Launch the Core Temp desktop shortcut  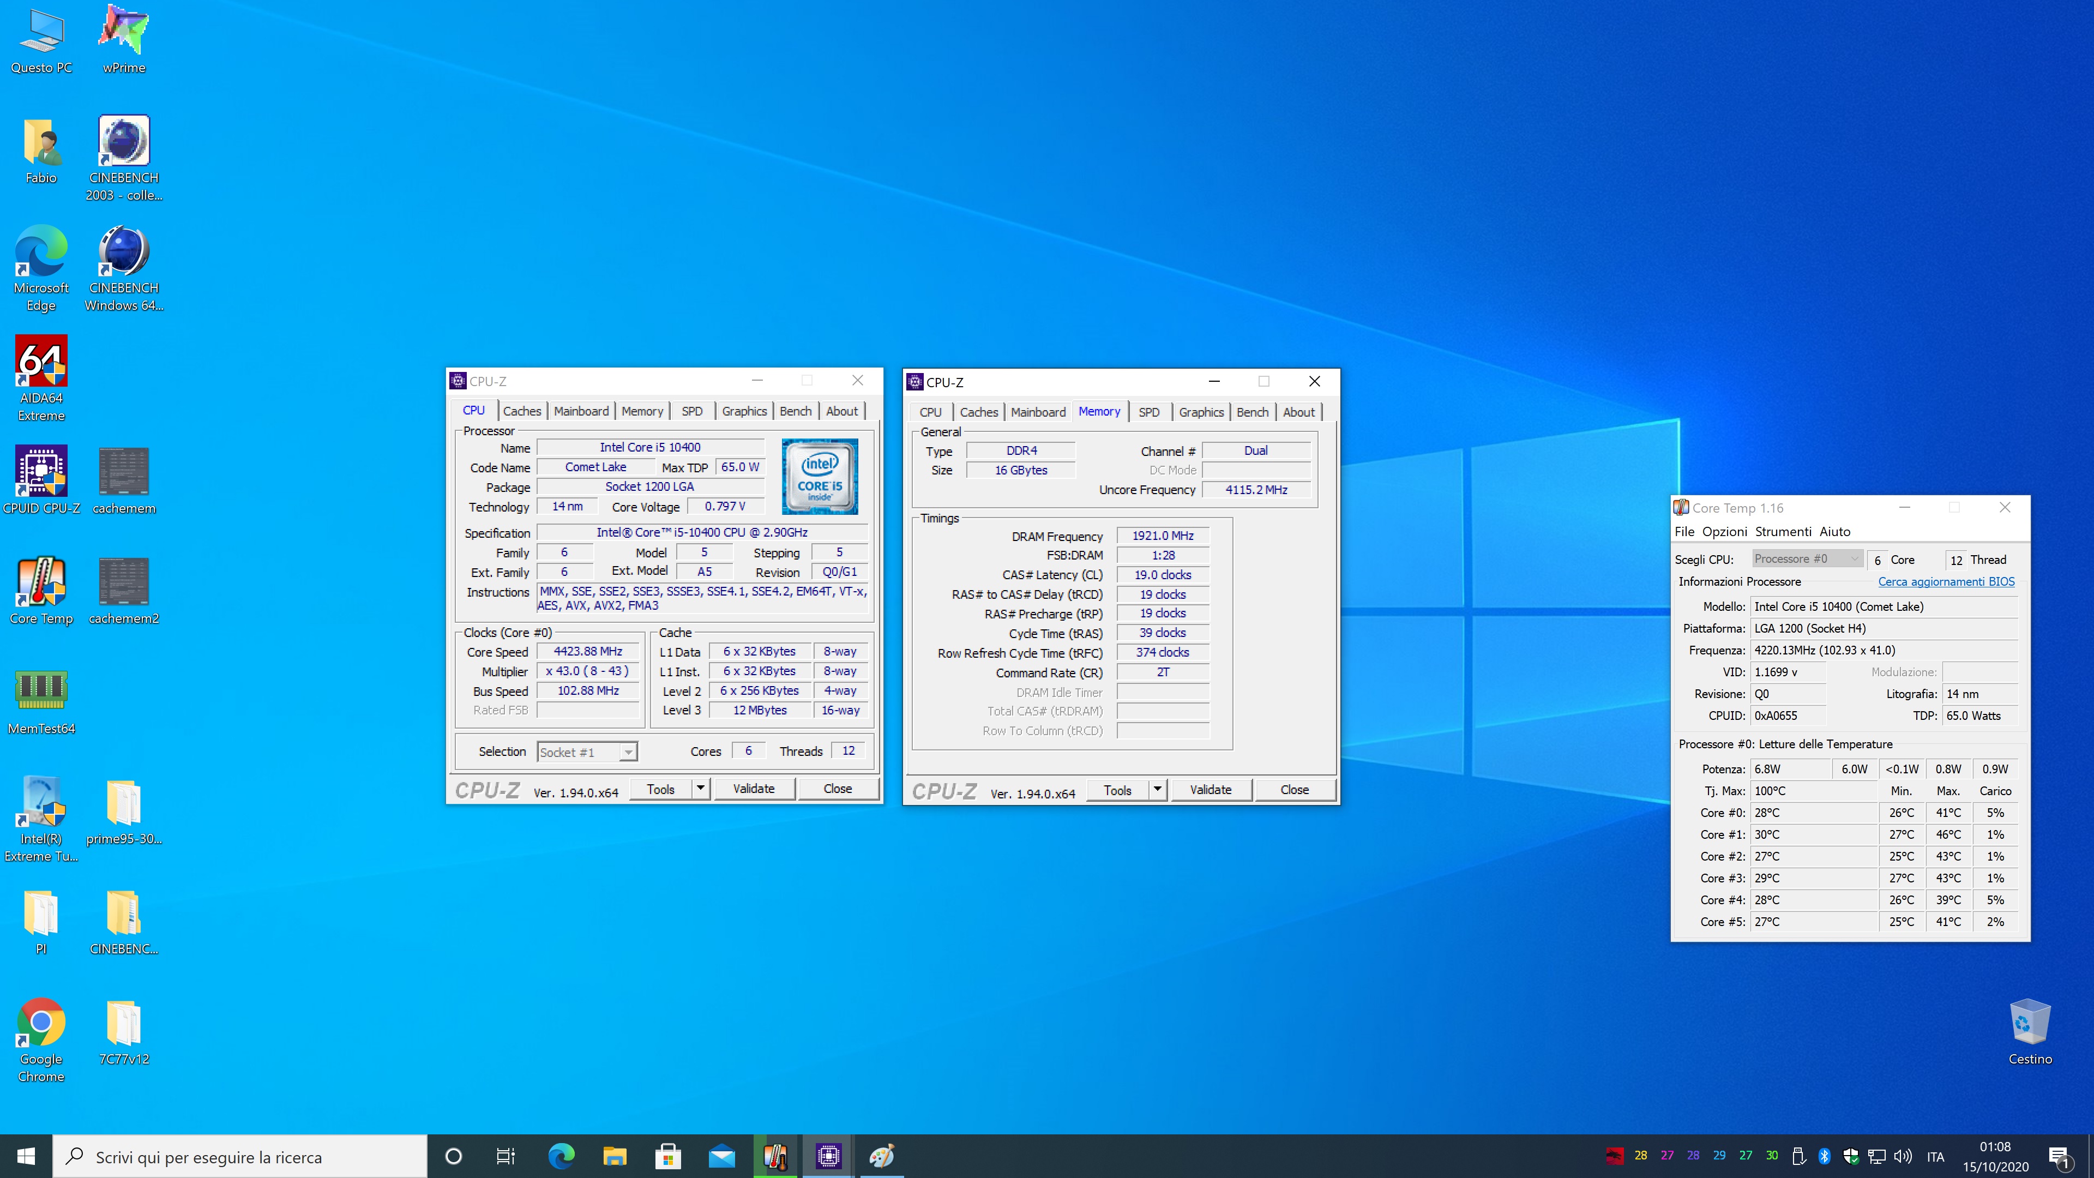[41, 591]
